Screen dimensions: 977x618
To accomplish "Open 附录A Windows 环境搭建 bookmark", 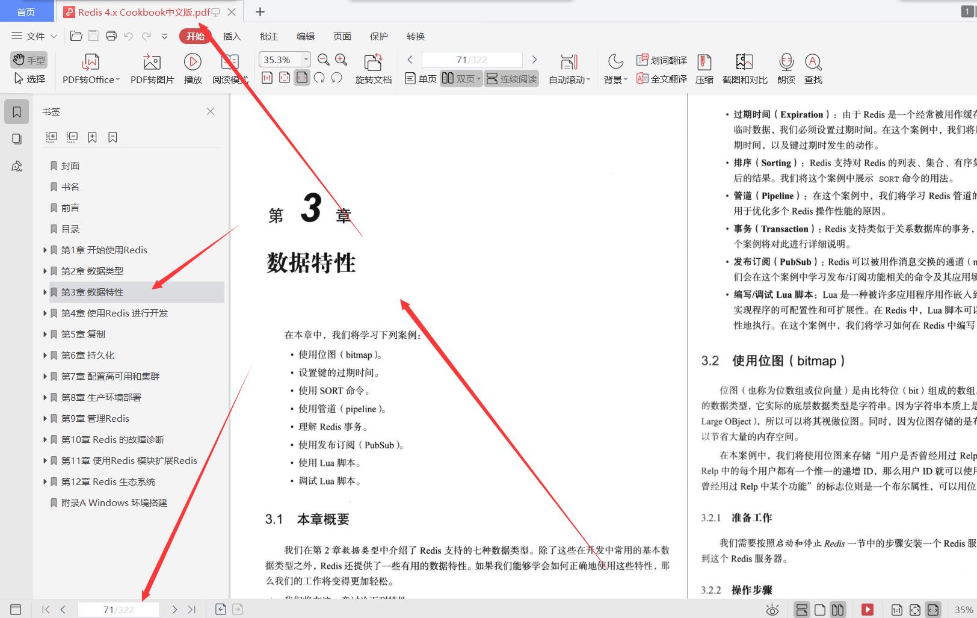I will tap(114, 502).
